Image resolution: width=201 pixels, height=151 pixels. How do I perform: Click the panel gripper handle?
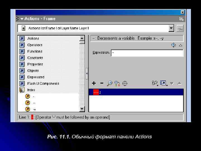(x=18, y=19)
